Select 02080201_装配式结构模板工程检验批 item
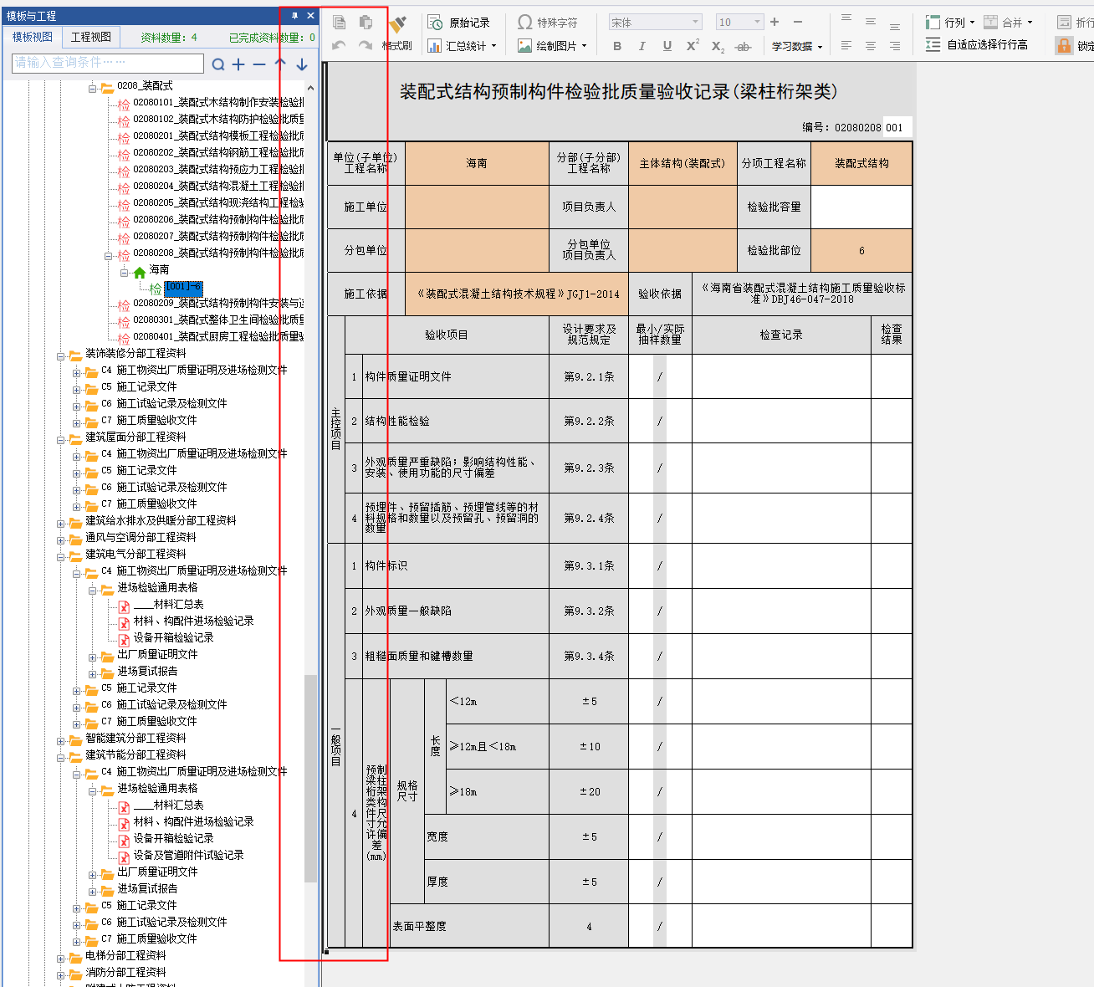The width and height of the screenshot is (1094, 987). pyautogui.click(x=218, y=136)
